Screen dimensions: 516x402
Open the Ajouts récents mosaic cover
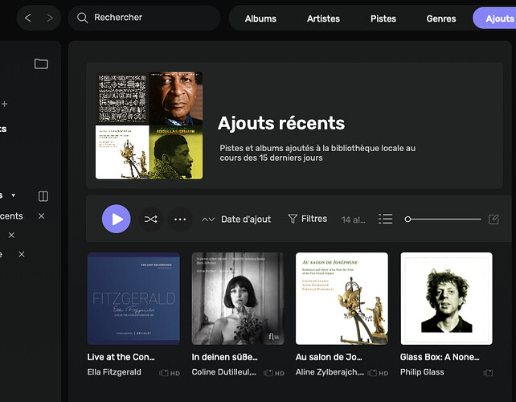(x=149, y=125)
